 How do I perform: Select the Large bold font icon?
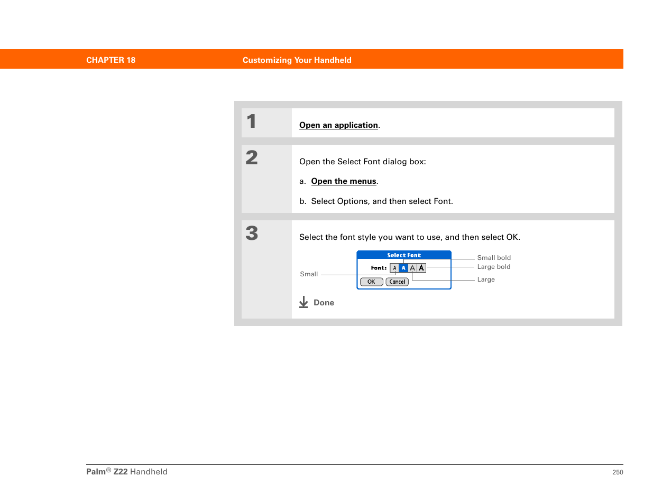[x=421, y=268]
